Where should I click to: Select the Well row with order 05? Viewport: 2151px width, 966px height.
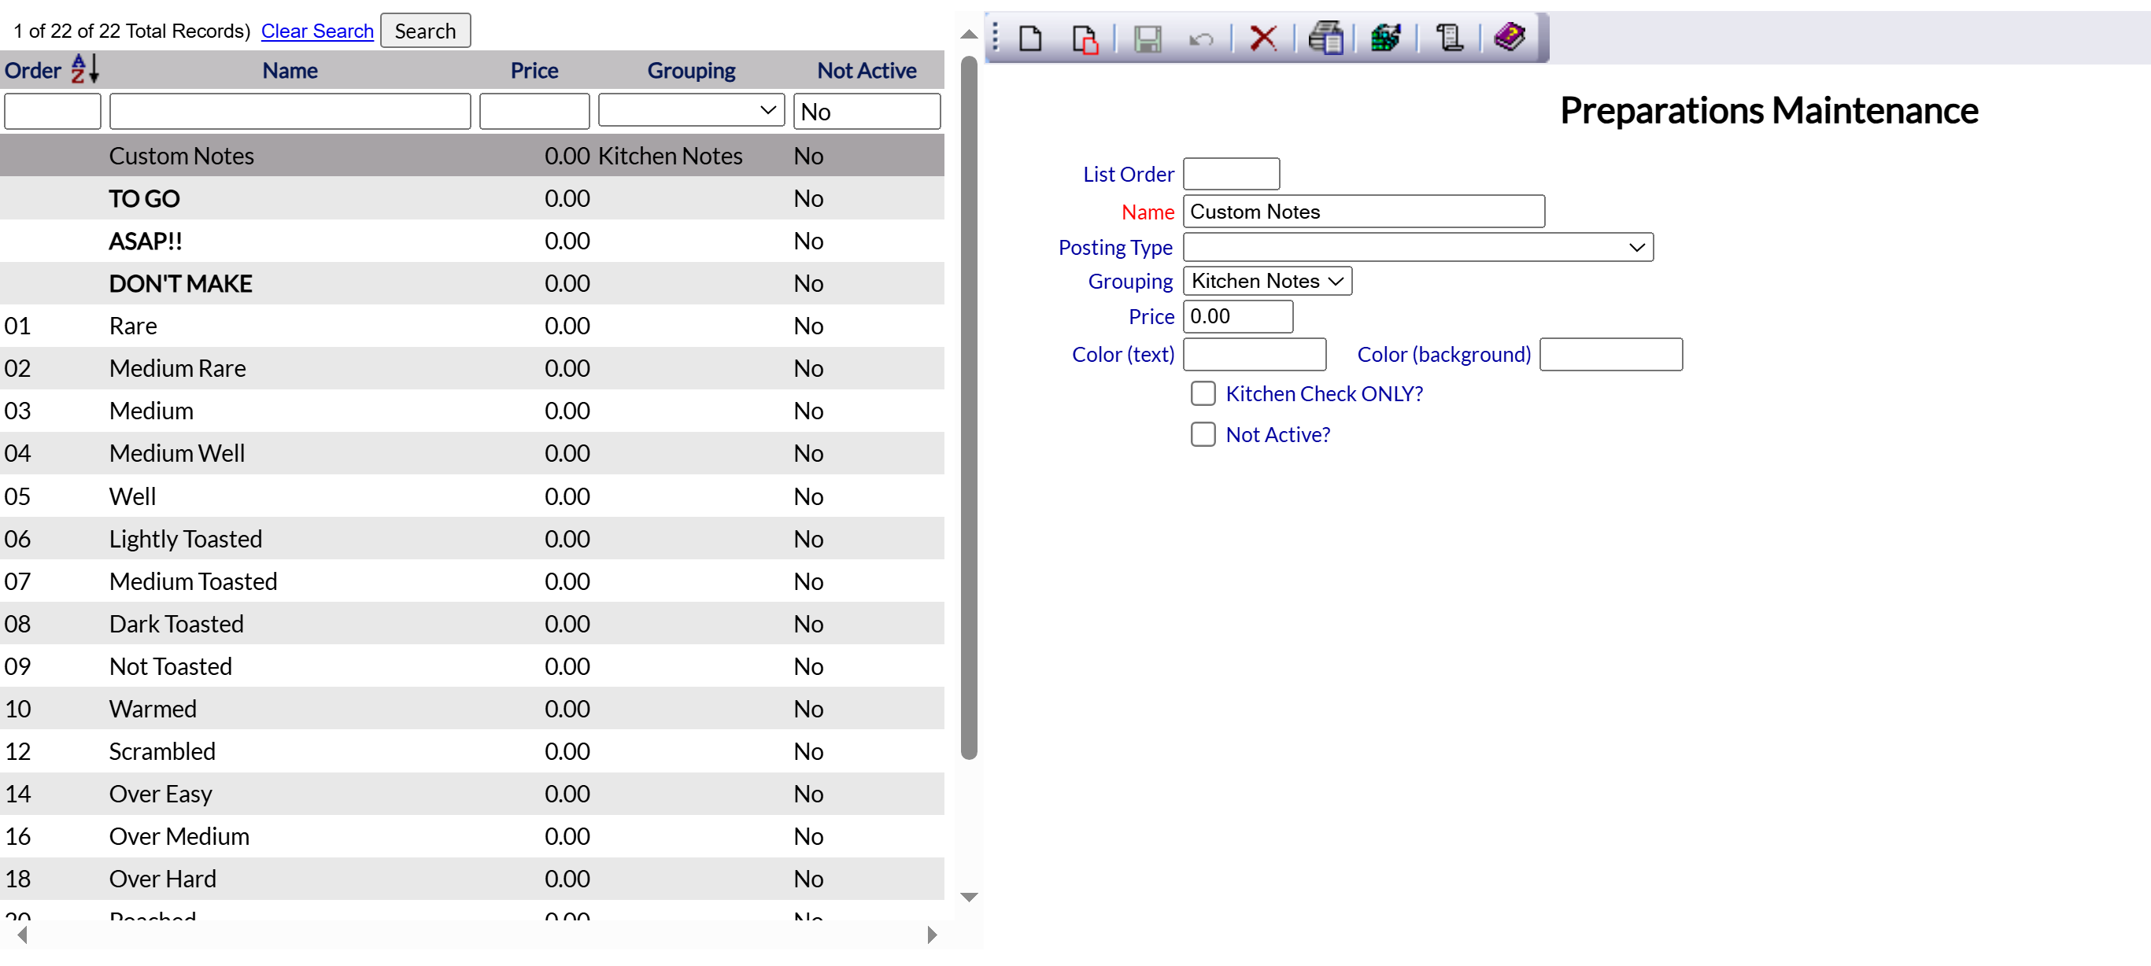(x=471, y=496)
